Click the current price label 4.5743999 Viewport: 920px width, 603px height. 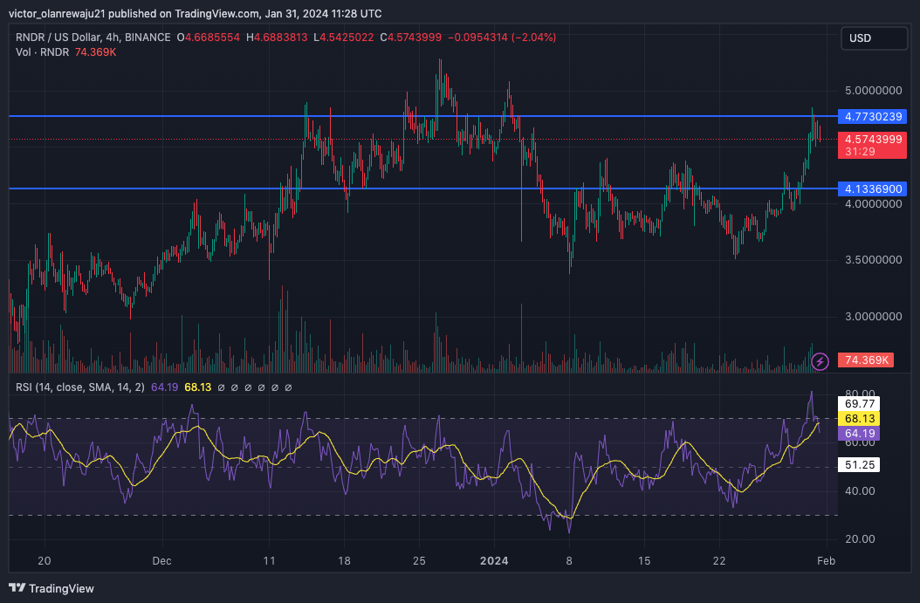tap(872, 140)
